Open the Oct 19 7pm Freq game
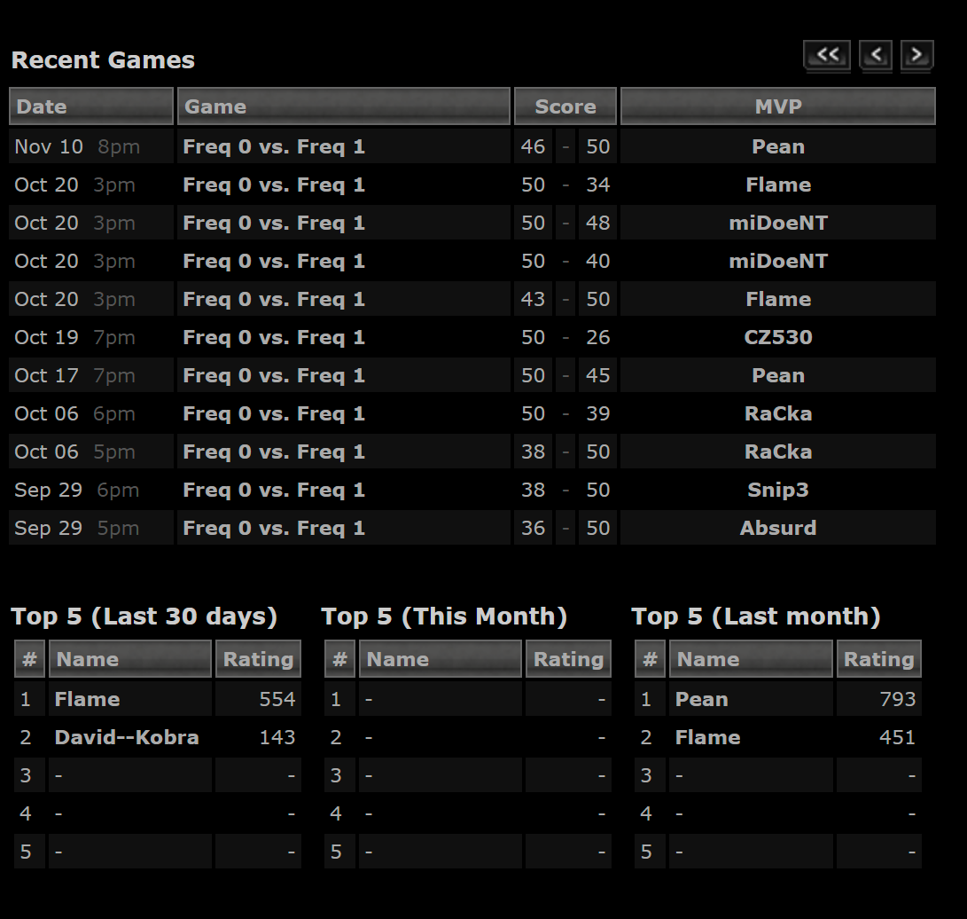The image size is (967, 919). 274,337
